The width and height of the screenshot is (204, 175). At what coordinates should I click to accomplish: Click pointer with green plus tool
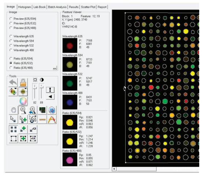click(x=23, y=119)
